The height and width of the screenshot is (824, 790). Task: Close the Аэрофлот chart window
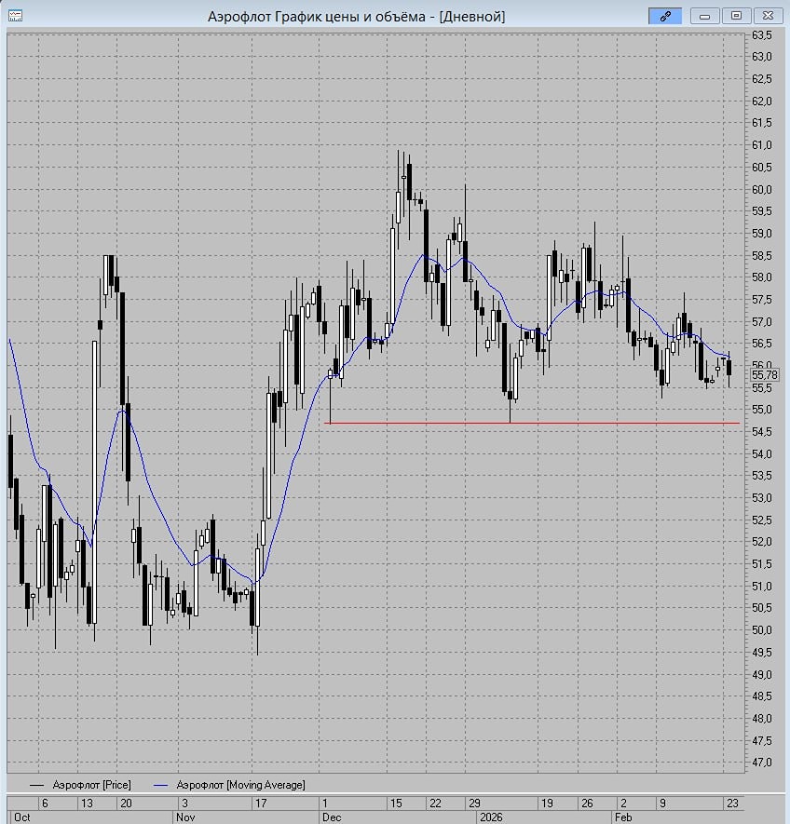768,16
